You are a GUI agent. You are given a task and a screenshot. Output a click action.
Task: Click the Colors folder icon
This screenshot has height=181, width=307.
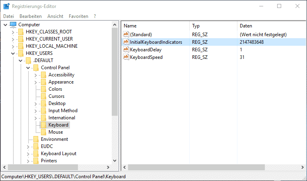pos(44,89)
